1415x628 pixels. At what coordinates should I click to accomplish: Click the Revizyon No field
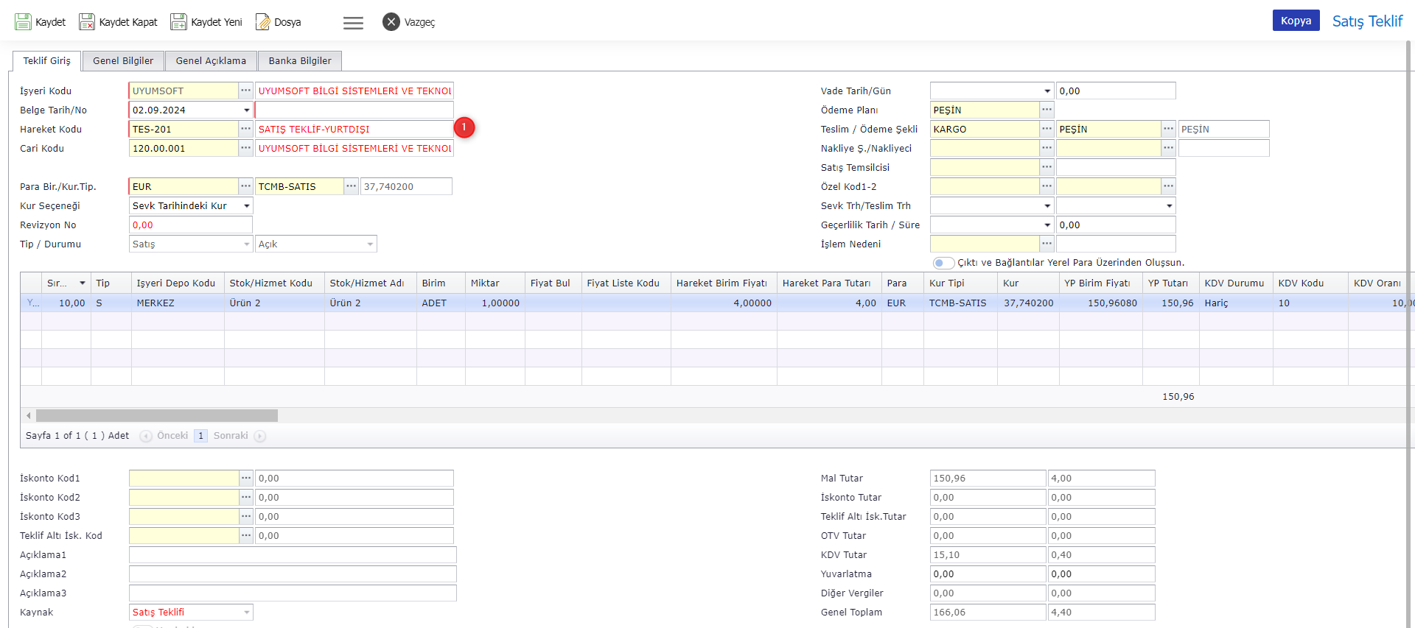[191, 225]
